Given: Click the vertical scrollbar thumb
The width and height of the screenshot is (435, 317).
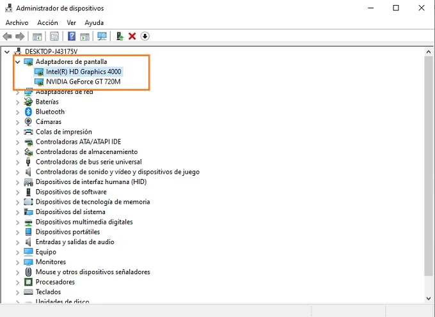Looking at the screenshot, I should click(x=429, y=166).
